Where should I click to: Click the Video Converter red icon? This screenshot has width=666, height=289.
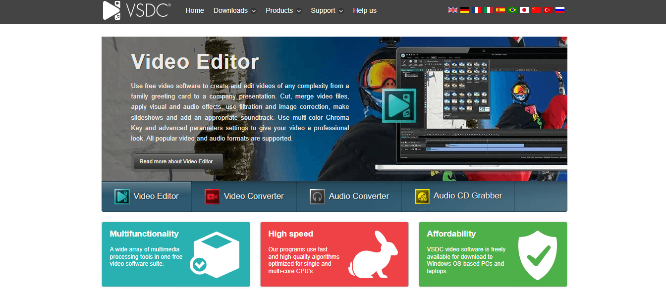click(x=212, y=196)
